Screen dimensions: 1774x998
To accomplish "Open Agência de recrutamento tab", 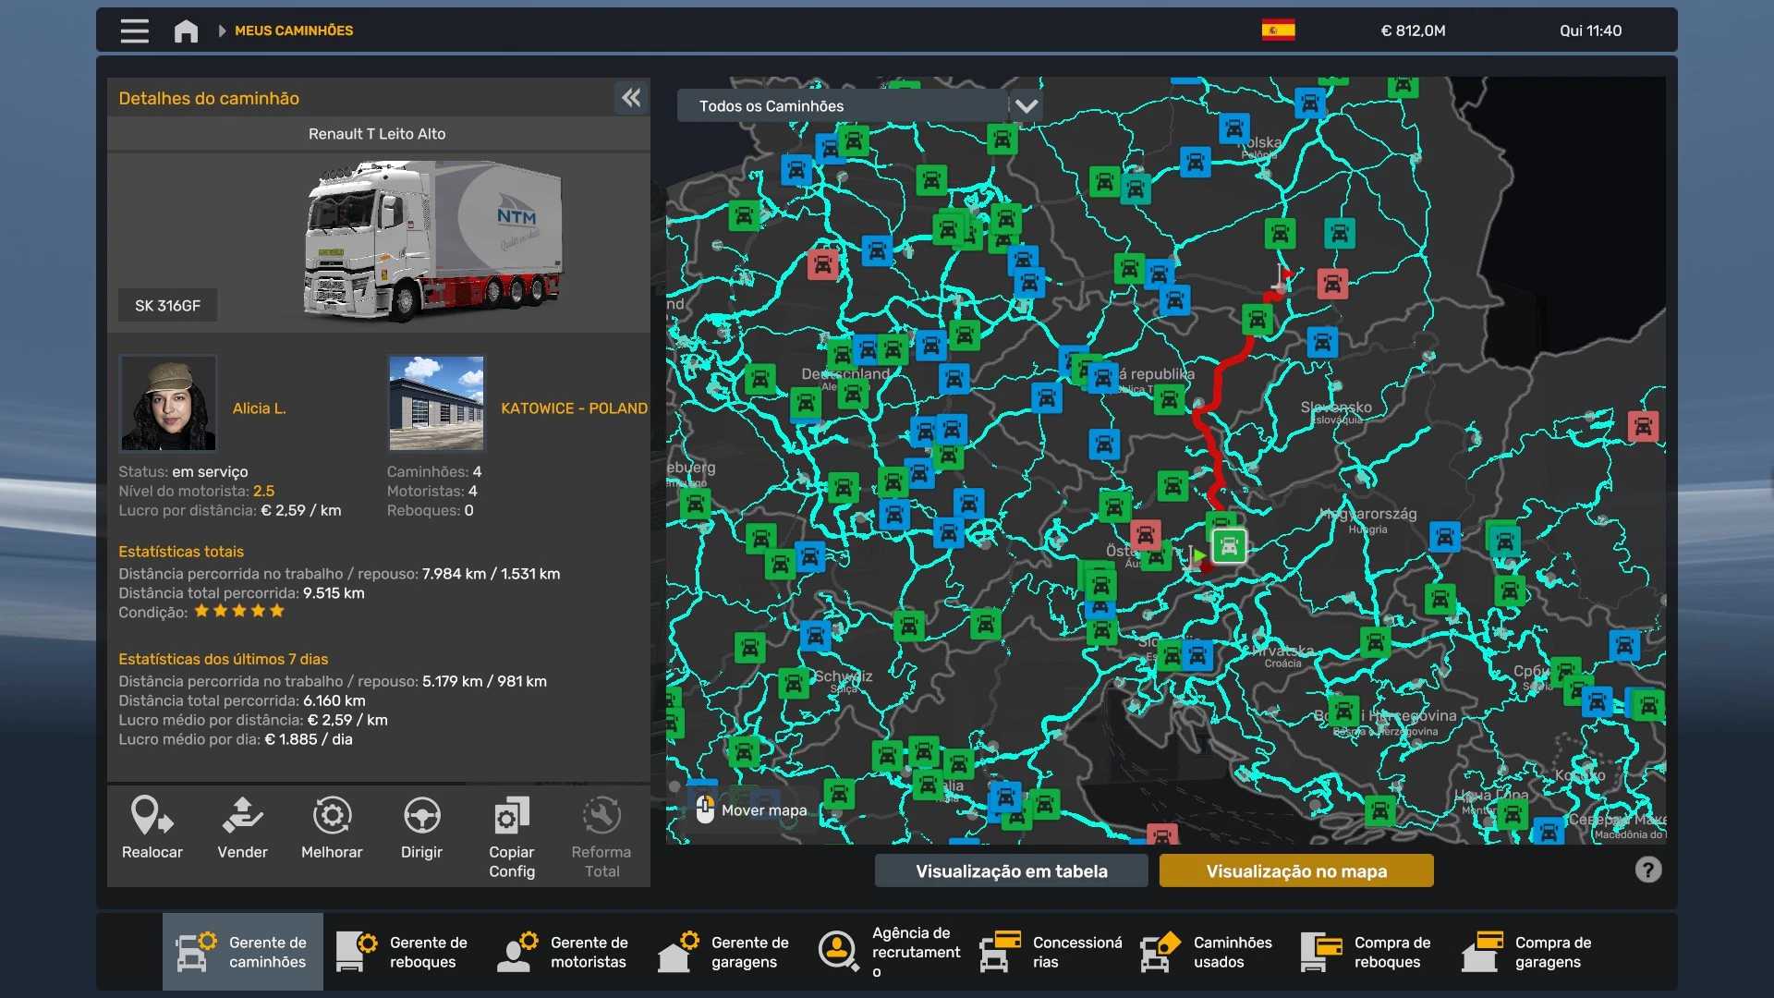I will 889,952.
